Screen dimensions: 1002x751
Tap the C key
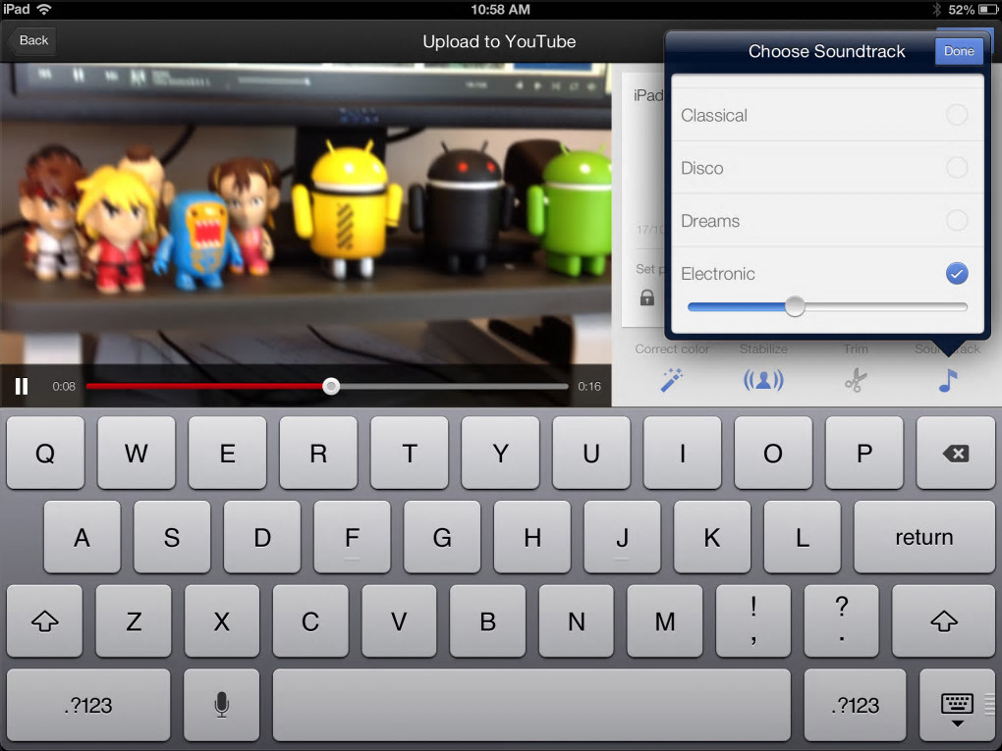pos(310,620)
